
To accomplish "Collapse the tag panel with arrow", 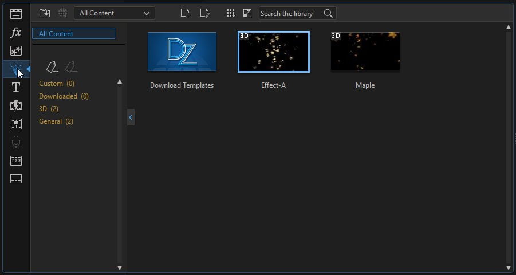I will pos(131,117).
